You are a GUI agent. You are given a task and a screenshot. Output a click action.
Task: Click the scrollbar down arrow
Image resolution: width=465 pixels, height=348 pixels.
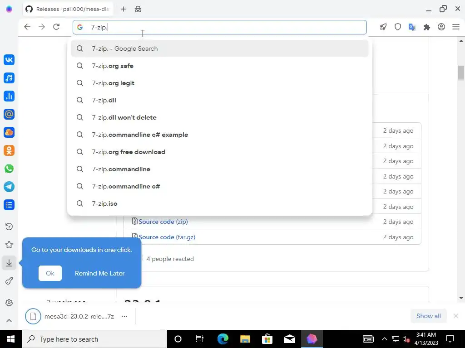pos(461,298)
